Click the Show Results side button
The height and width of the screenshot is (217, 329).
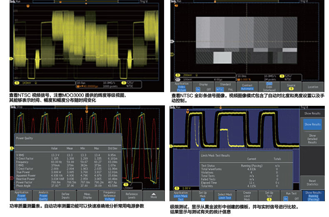pyautogui.click(x=312, y=124)
